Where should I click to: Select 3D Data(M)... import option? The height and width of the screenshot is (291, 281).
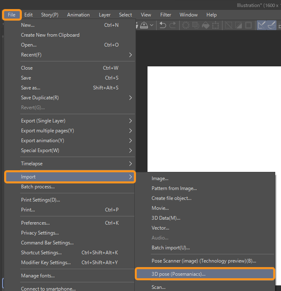[x=205, y=218]
